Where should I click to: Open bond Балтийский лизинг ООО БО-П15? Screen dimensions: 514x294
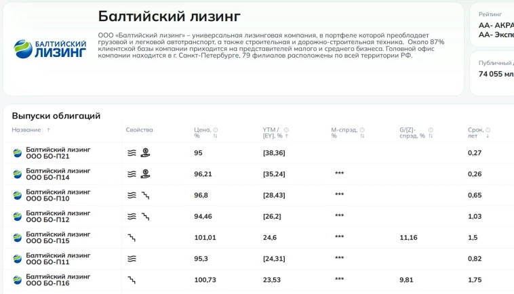(58, 238)
